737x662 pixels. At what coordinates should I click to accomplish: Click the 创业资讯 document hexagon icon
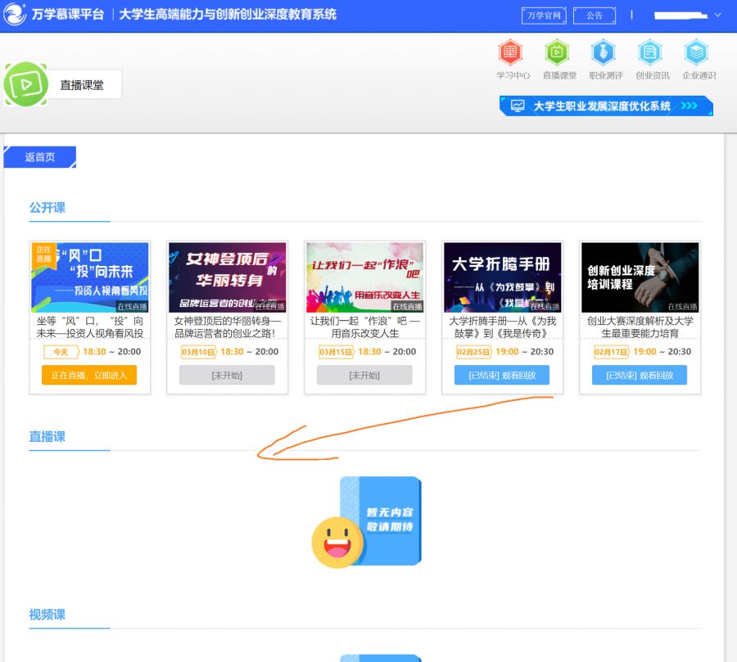(x=650, y=53)
